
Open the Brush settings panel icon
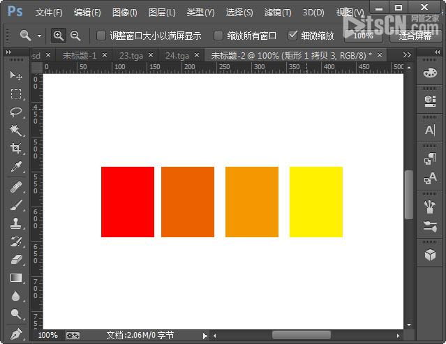pos(430,226)
